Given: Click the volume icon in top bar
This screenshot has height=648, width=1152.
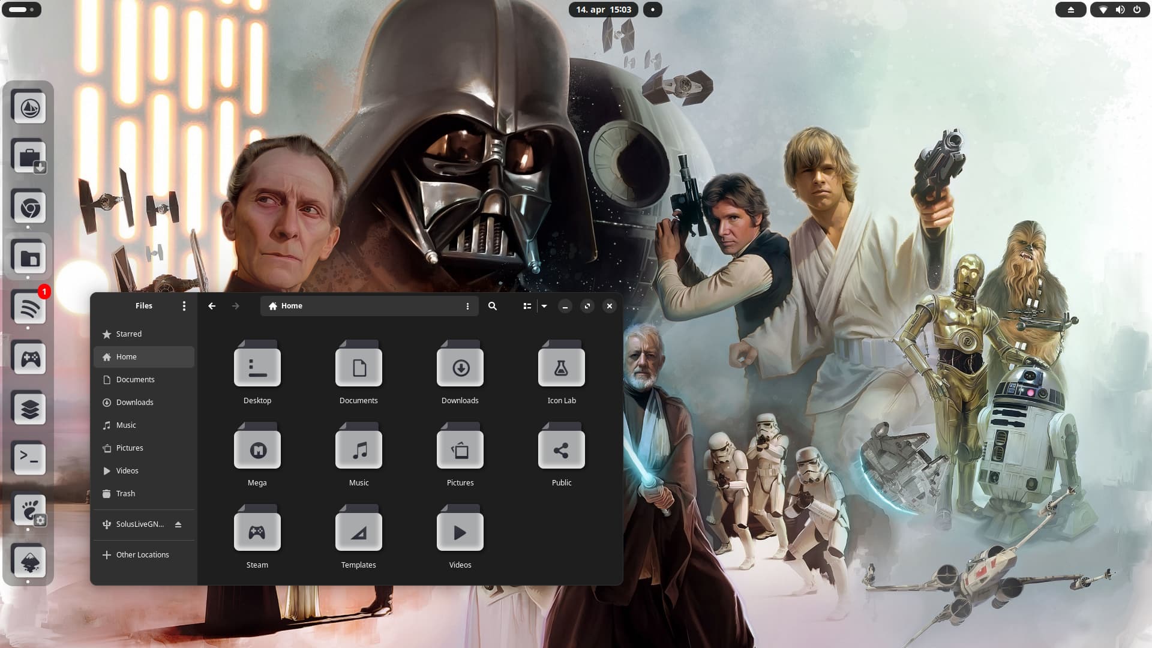Looking at the screenshot, I should pyautogui.click(x=1120, y=10).
